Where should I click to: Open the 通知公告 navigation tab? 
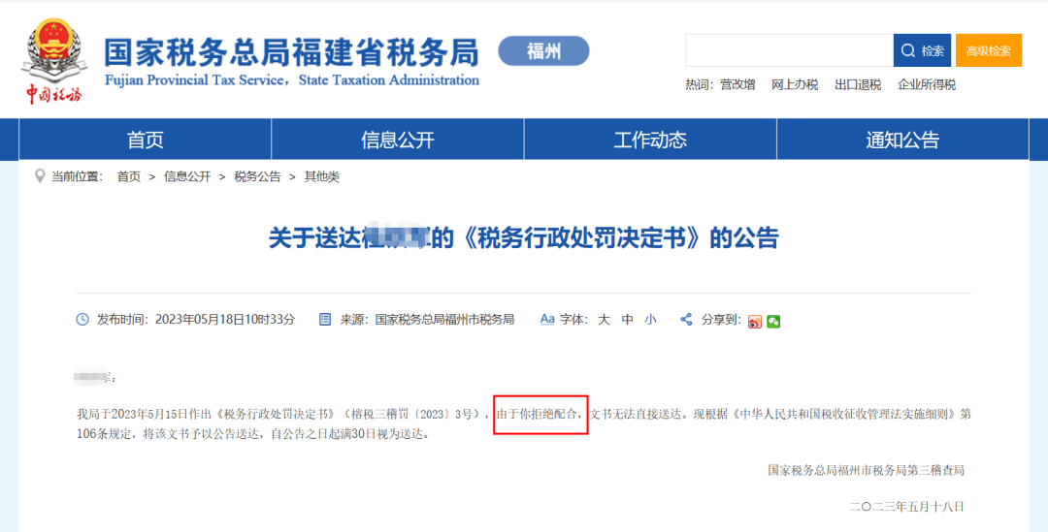[902, 140]
